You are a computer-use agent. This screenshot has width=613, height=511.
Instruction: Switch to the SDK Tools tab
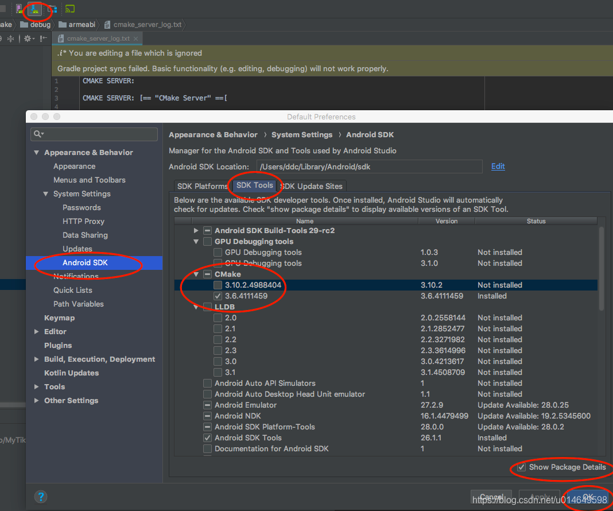(x=254, y=185)
